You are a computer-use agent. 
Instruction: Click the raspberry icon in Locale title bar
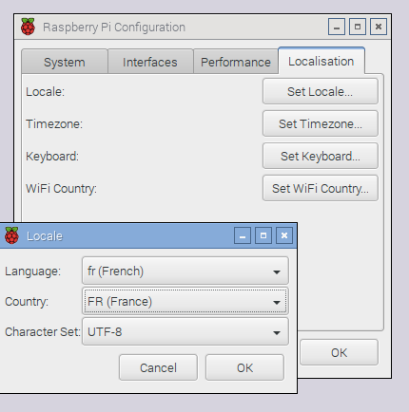[11, 235]
